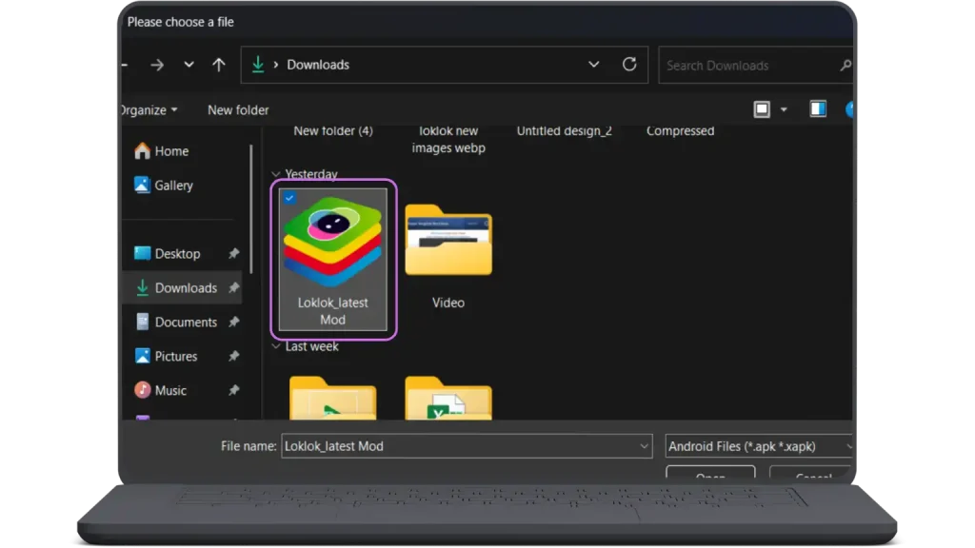The image size is (975, 548).
Task: Open the Loklok_latest Mod APK file icon
Action: click(332, 243)
